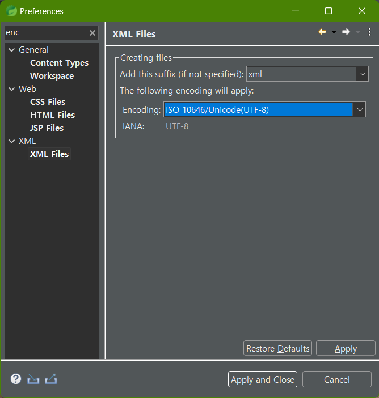Viewport: 379px width, 398px height.
Task: Go forward to next preference page
Action: tap(346, 32)
